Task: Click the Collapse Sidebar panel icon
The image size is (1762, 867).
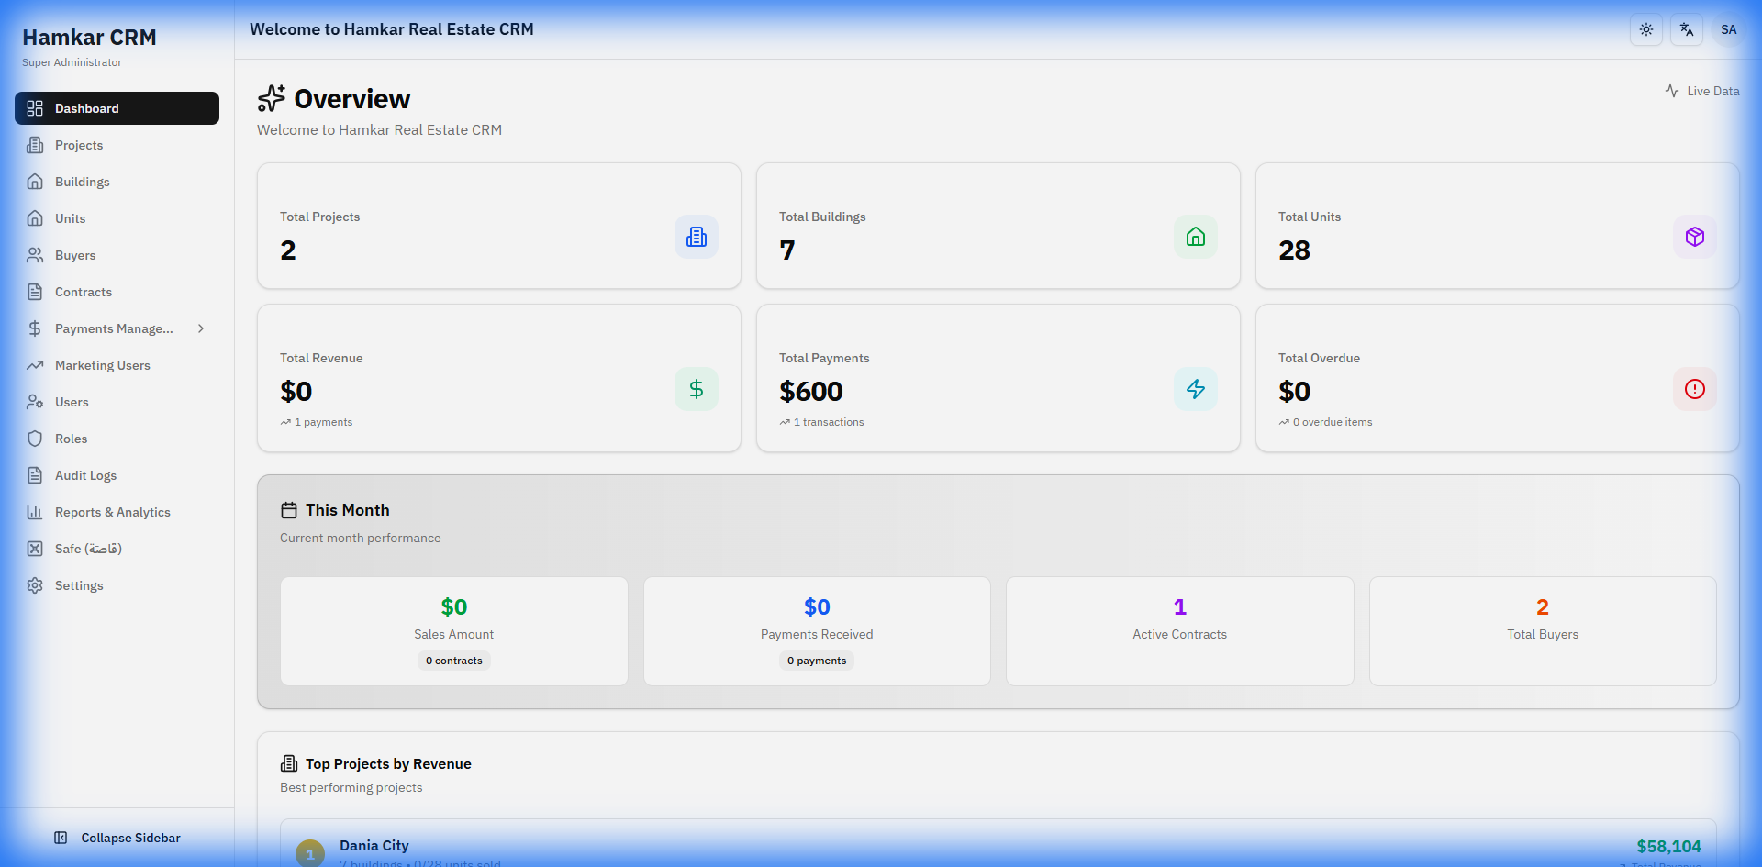Action: (x=61, y=838)
